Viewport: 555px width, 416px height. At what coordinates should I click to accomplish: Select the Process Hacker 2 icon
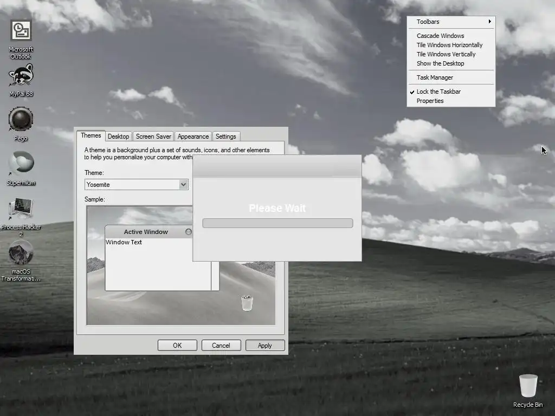[x=21, y=217]
